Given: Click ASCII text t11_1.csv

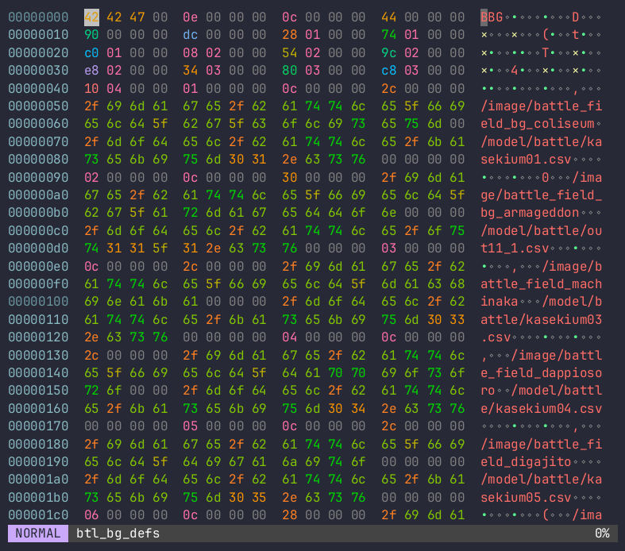Looking at the screenshot, I should (515, 248).
